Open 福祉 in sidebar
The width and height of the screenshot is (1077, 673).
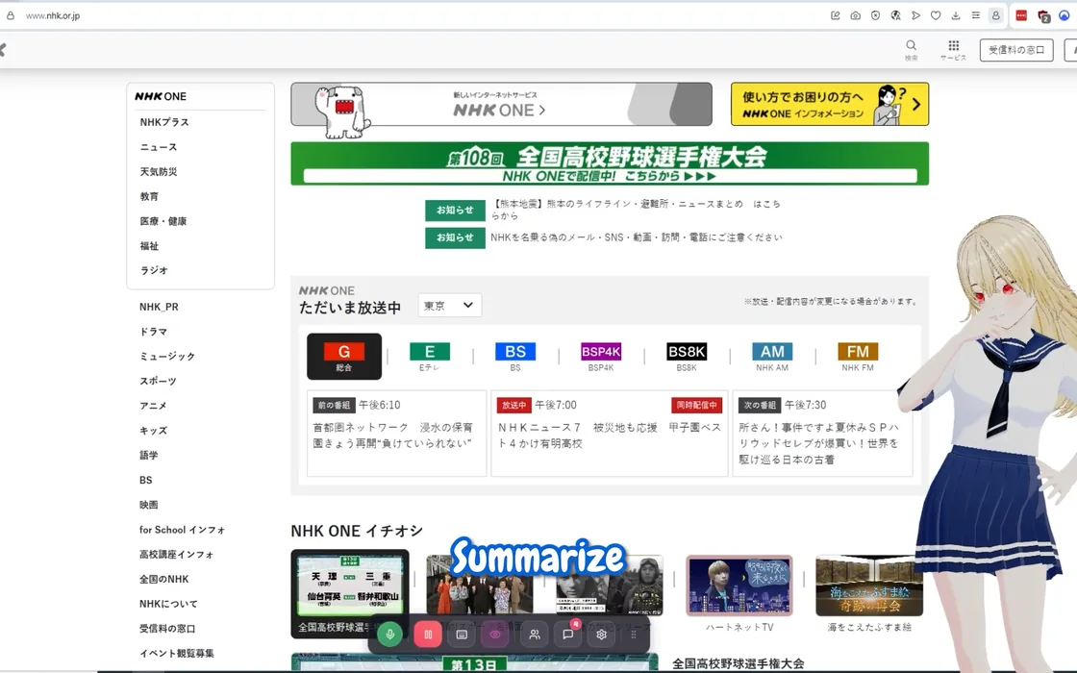149,246
